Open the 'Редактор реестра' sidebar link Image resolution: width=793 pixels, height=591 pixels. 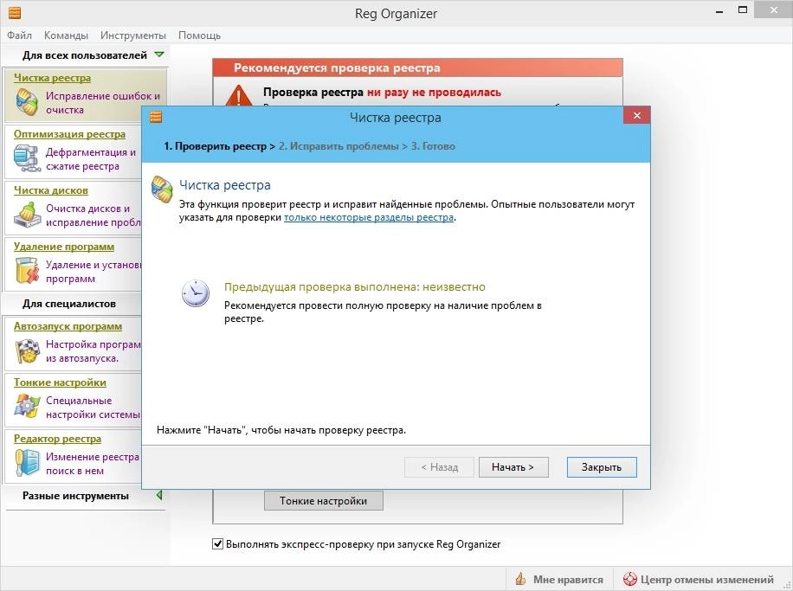coord(58,439)
